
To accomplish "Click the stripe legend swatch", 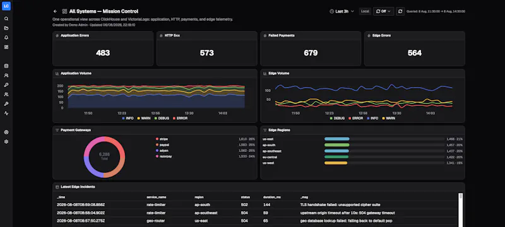I will (157, 139).
